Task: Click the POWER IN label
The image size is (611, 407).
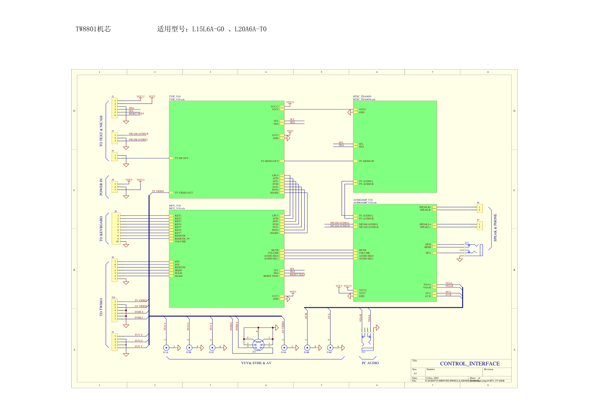Action: pyautogui.click(x=101, y=187)
